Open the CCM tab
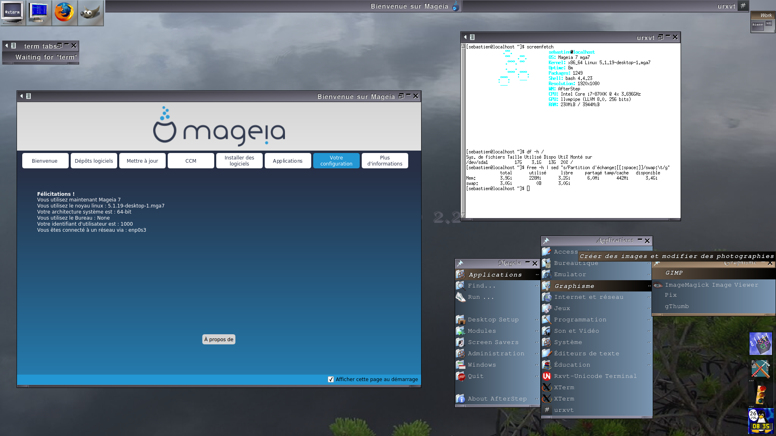 coord(191,161)
